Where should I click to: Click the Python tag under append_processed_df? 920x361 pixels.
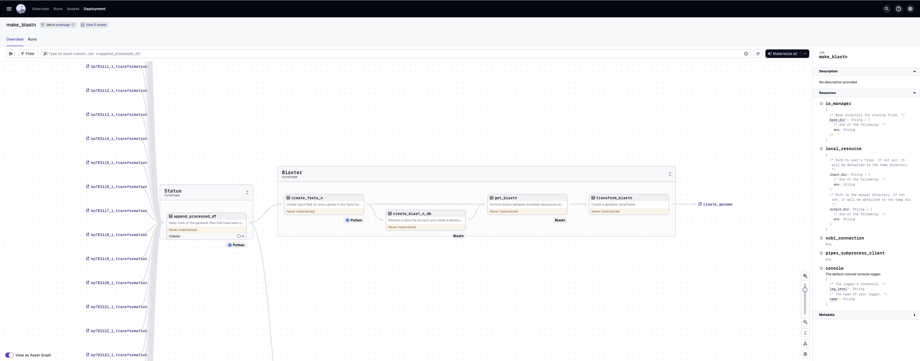[236, 245]
